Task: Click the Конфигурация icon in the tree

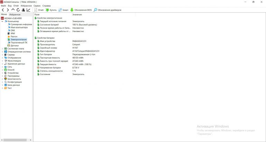Action: coord(6,82)
